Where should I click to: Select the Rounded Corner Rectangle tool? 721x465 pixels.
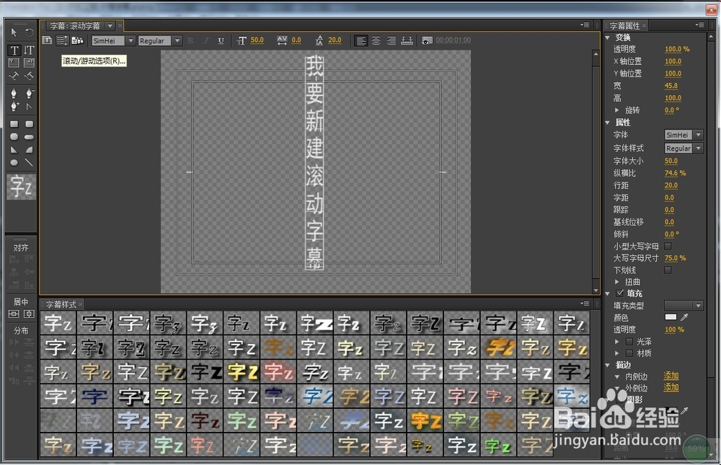tap(29, 124)
